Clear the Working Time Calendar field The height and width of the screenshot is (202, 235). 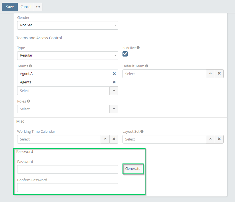(114, 139)
